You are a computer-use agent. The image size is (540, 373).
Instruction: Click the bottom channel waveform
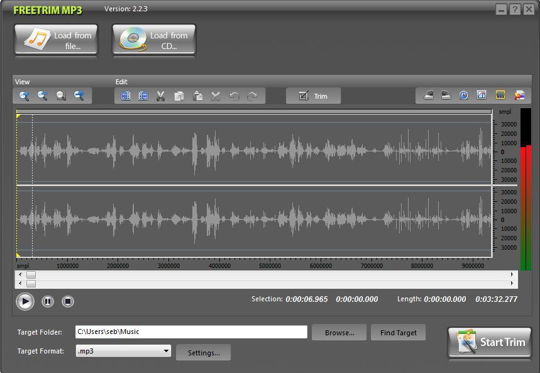point(254,221)
